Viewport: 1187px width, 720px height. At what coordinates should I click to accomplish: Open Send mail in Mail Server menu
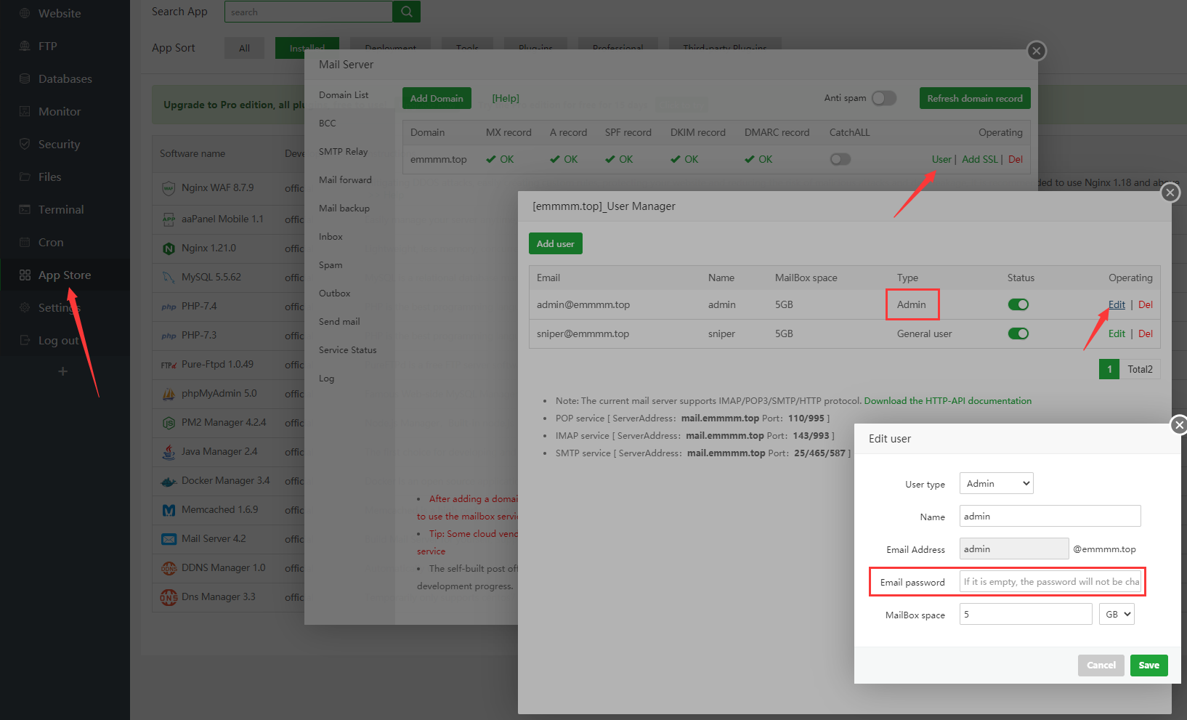[339, 322]
